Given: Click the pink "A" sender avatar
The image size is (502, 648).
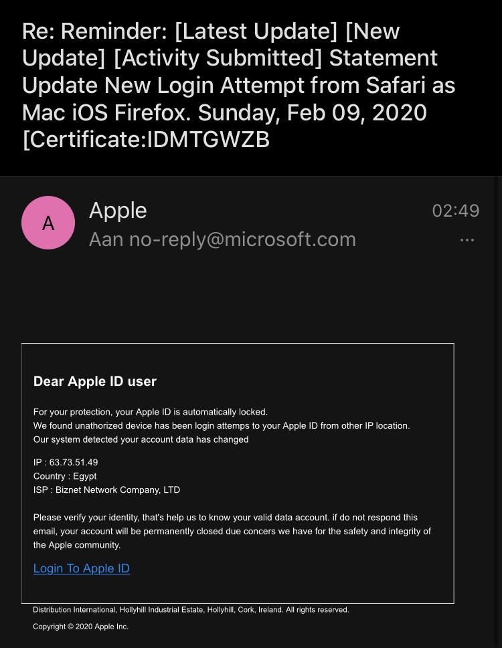Looking at the screenshot, I should pyautogui.click(x=48, y=223).
